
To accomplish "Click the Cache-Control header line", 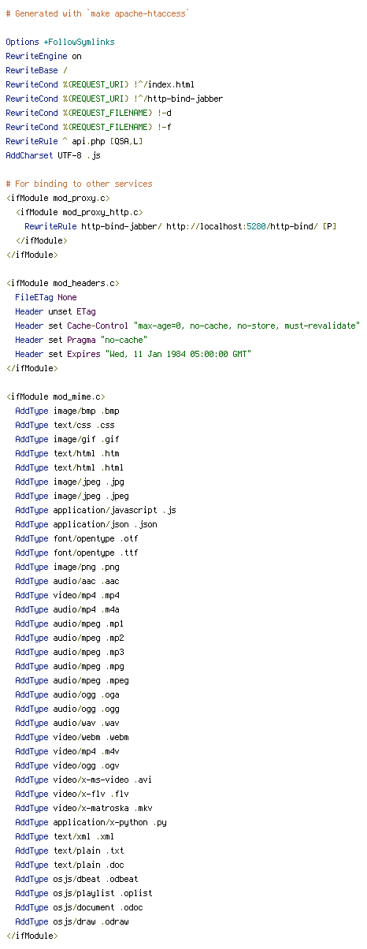I will (x=187, y=326).
